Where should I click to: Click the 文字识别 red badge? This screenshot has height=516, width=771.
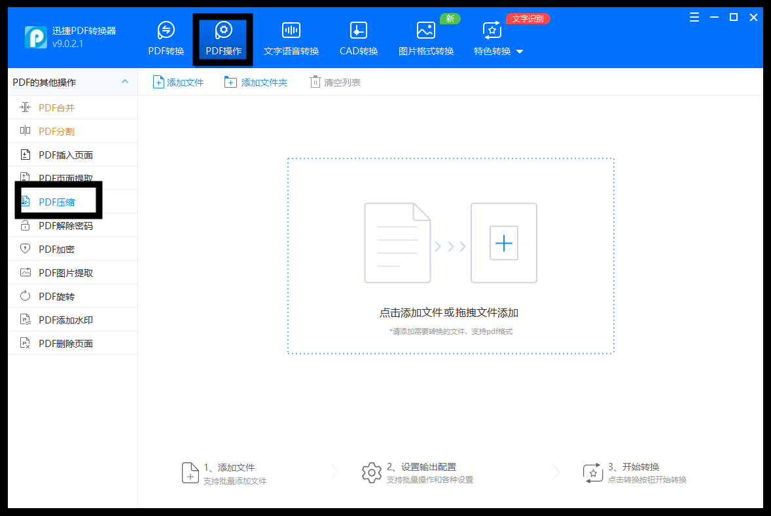coord(528,19)
